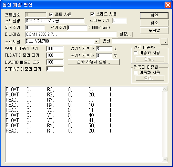Click the 읽기시간초과 input field
This screenshot has width=173, height=167.
104,49
